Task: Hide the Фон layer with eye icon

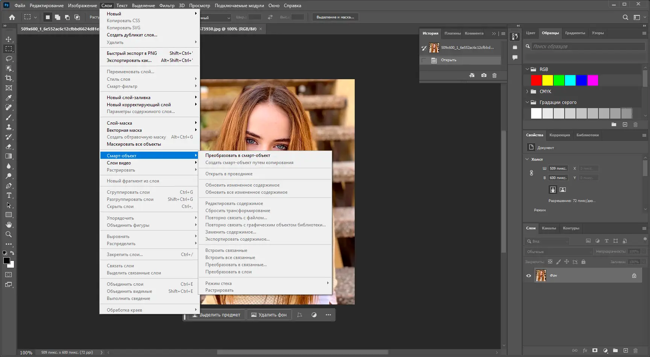Action: click(529, 276)
